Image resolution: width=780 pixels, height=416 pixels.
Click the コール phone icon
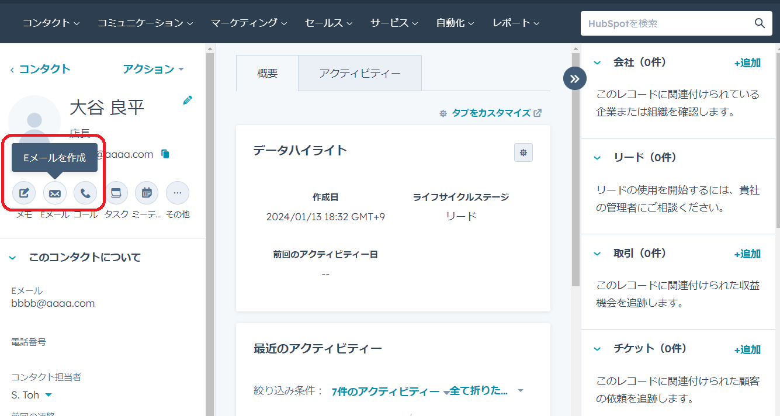tap(85, 193)
